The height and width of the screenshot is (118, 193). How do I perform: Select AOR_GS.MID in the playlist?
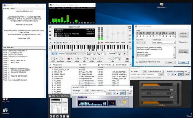58,72
